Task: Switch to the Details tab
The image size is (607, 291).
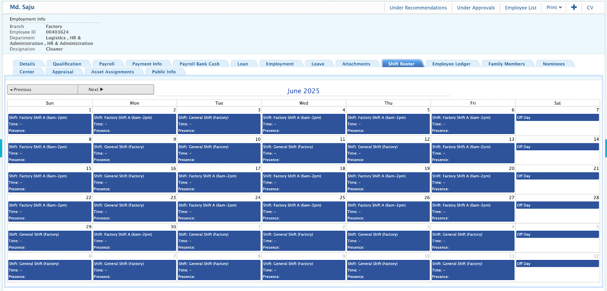Action: click(x=27, y=64)
